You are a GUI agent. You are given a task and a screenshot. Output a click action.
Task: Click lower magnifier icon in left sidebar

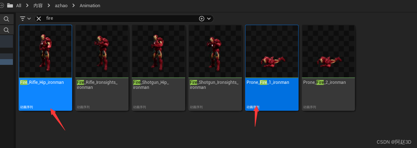point(6,30)
